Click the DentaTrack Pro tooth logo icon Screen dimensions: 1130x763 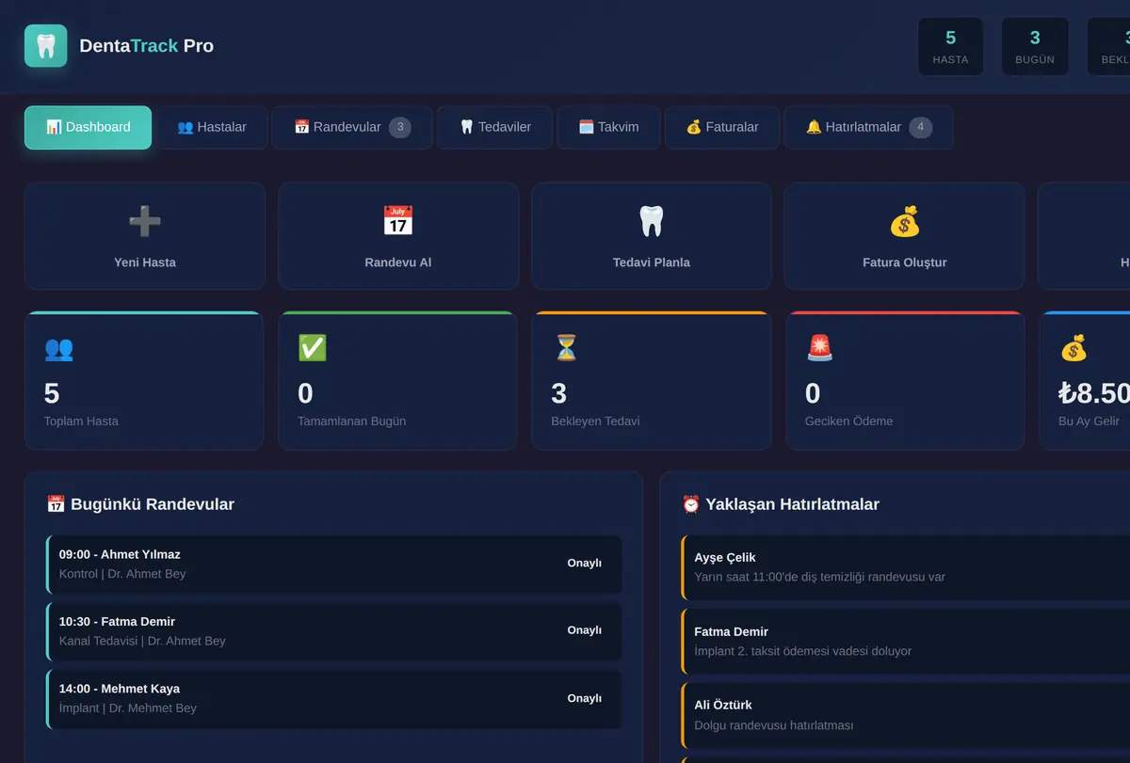pyautogui.click(x=46, y=45)
